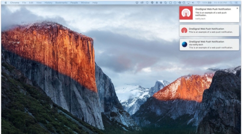Click the Dropbox menu bar icon
The height and width of the screenshot is (134, 242).
click(x=137, y=2)
